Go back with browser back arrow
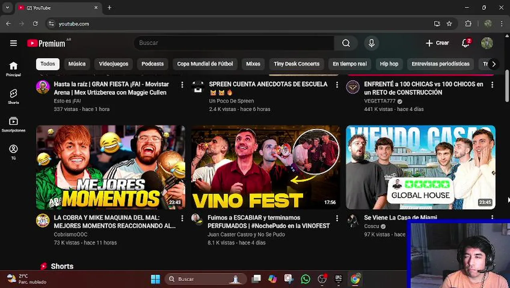510x288 pixels. [x=8, y=24]
